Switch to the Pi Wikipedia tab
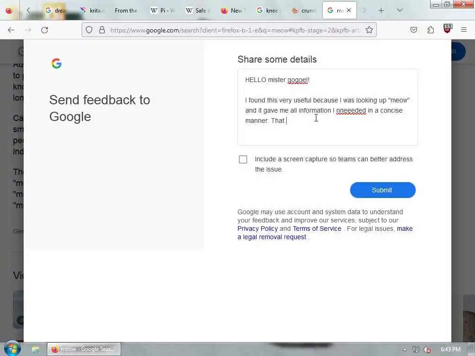Viewport: 475px width, 356px height. tap(162, 11)
